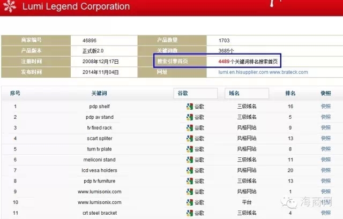
Task: Open 快照 snapshot for crt steel bracket
Action: tap(326, 213)
